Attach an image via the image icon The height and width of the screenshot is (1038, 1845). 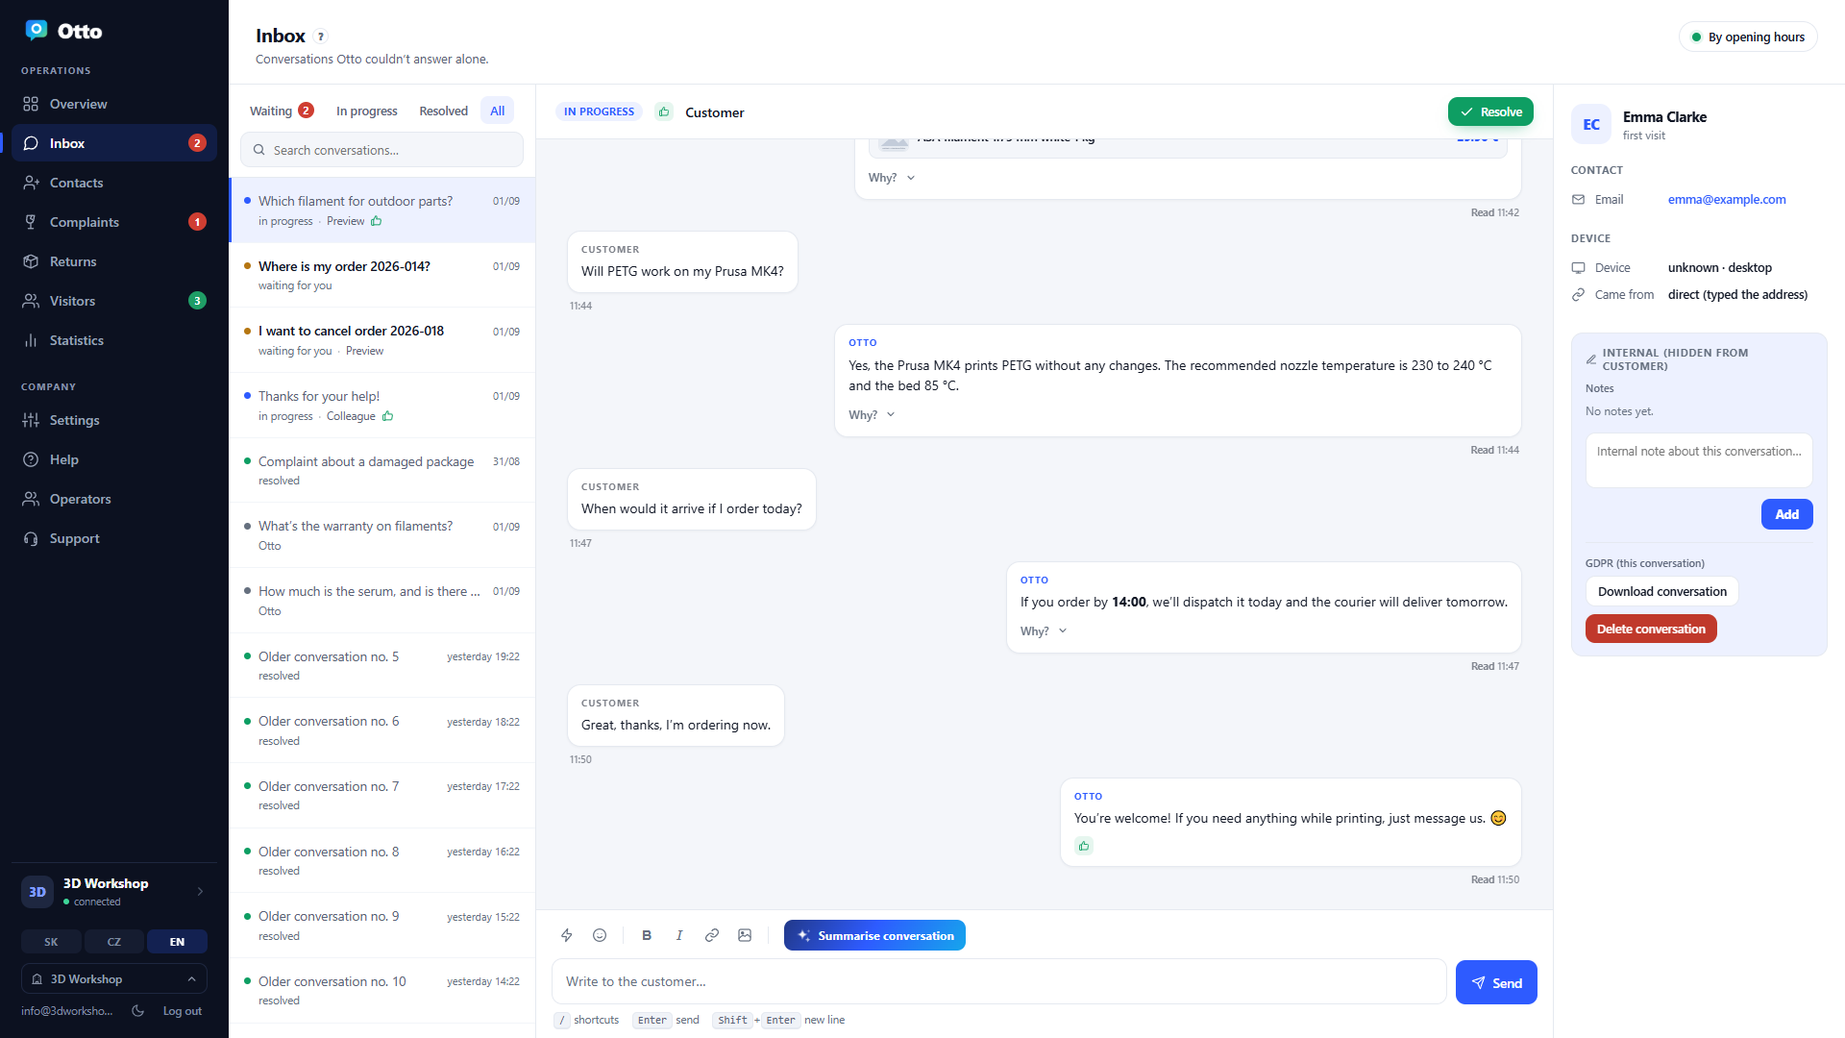[x=745, y=935]
